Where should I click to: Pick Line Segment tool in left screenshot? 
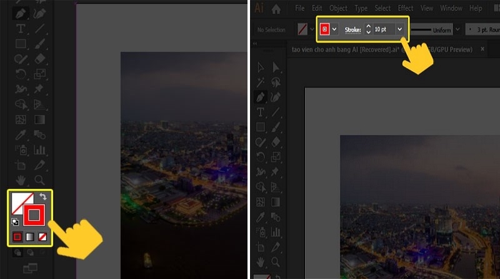tap(39, 28)
